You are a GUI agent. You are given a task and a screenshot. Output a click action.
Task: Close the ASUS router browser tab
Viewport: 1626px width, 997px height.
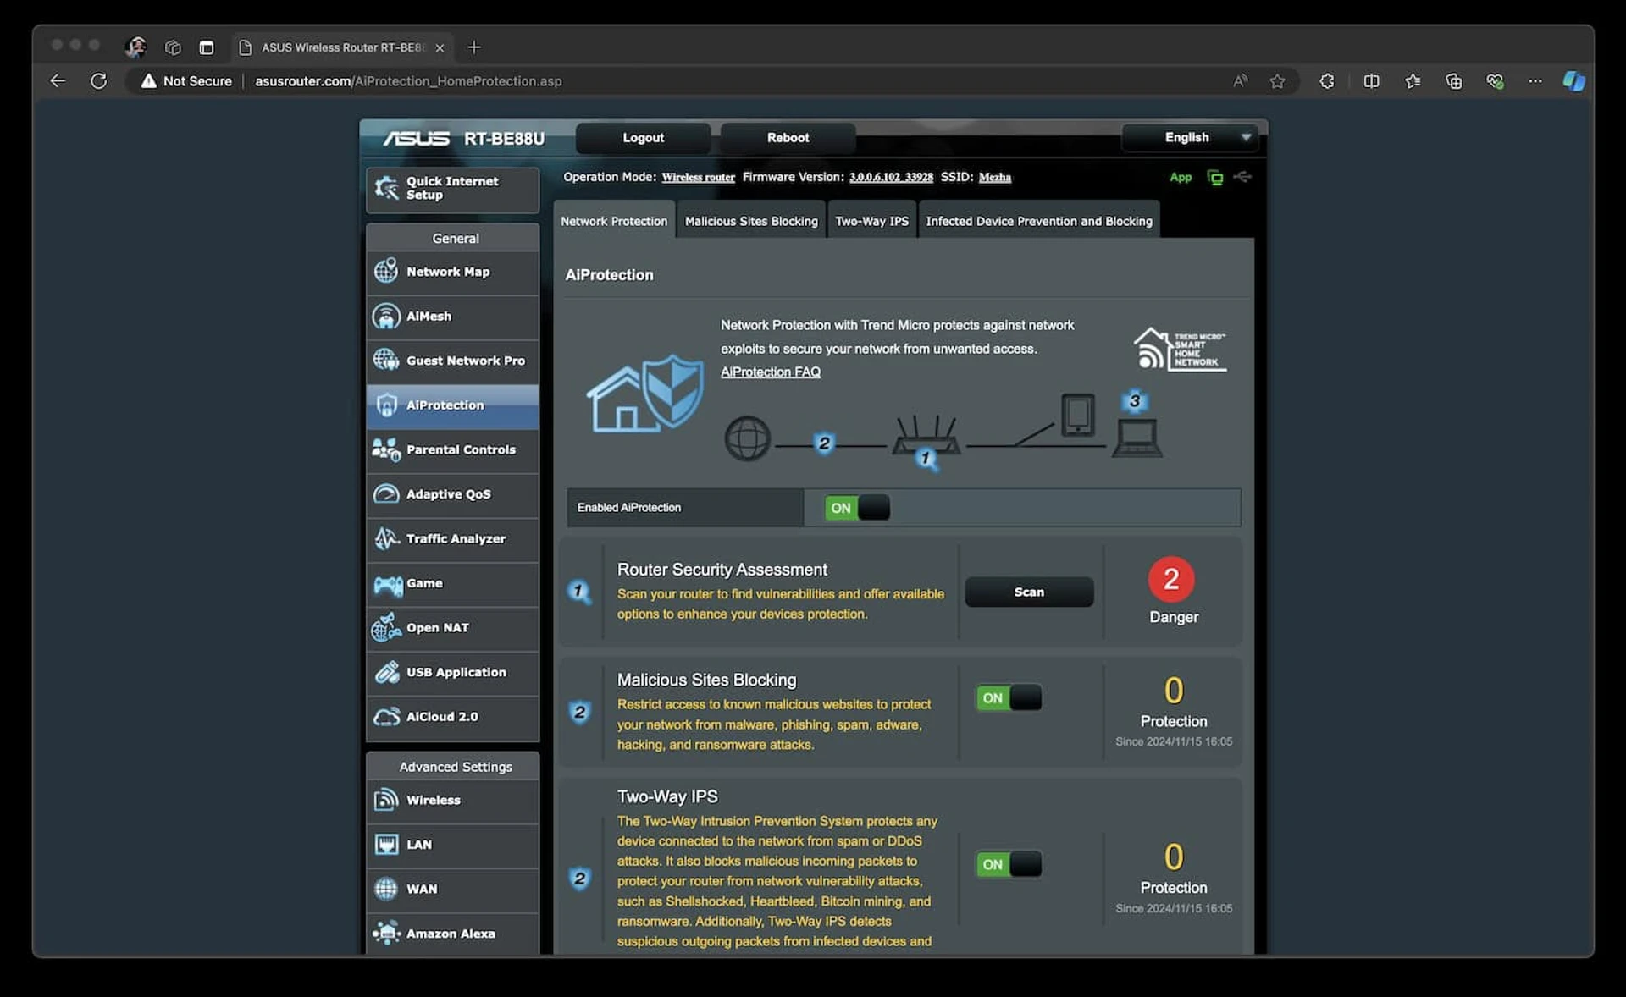(x=440, y=48)
